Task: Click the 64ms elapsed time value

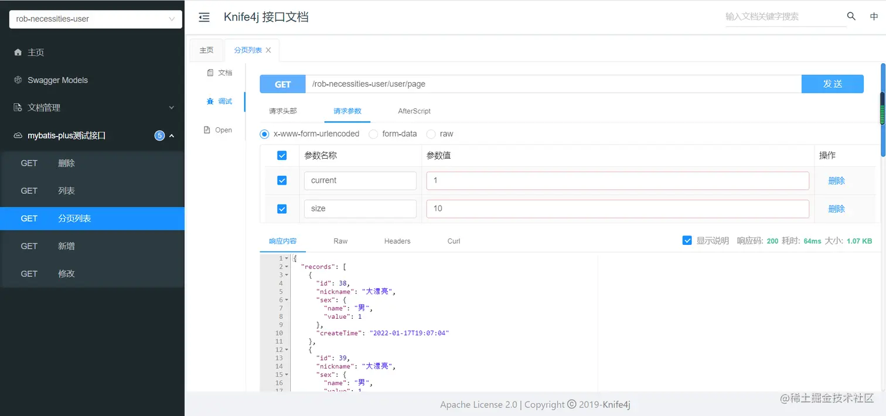Action: pyautogui.click(x=812, y=241)
